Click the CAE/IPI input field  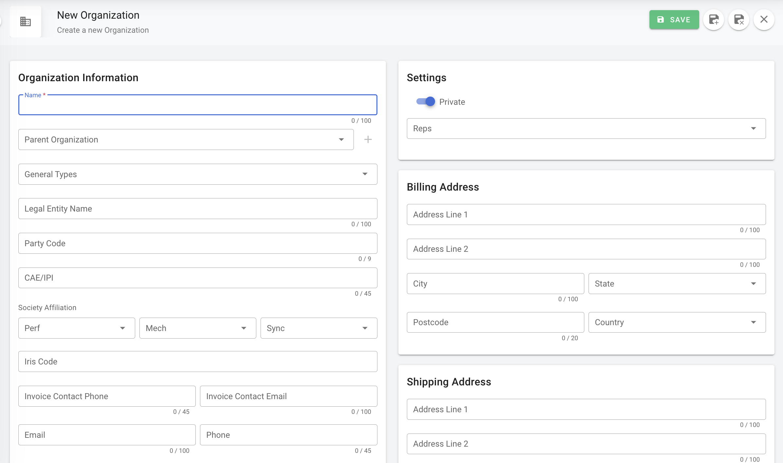point(197,278)
